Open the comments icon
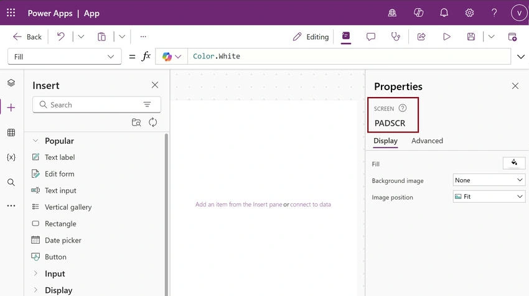Viewport: 529px width, 296px height. tap(371, 37)
